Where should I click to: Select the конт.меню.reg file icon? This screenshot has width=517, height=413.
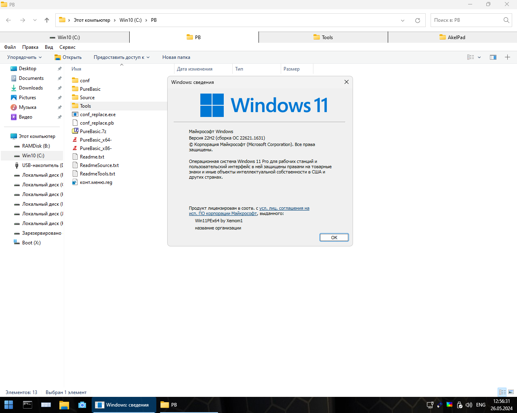point(75,182)
